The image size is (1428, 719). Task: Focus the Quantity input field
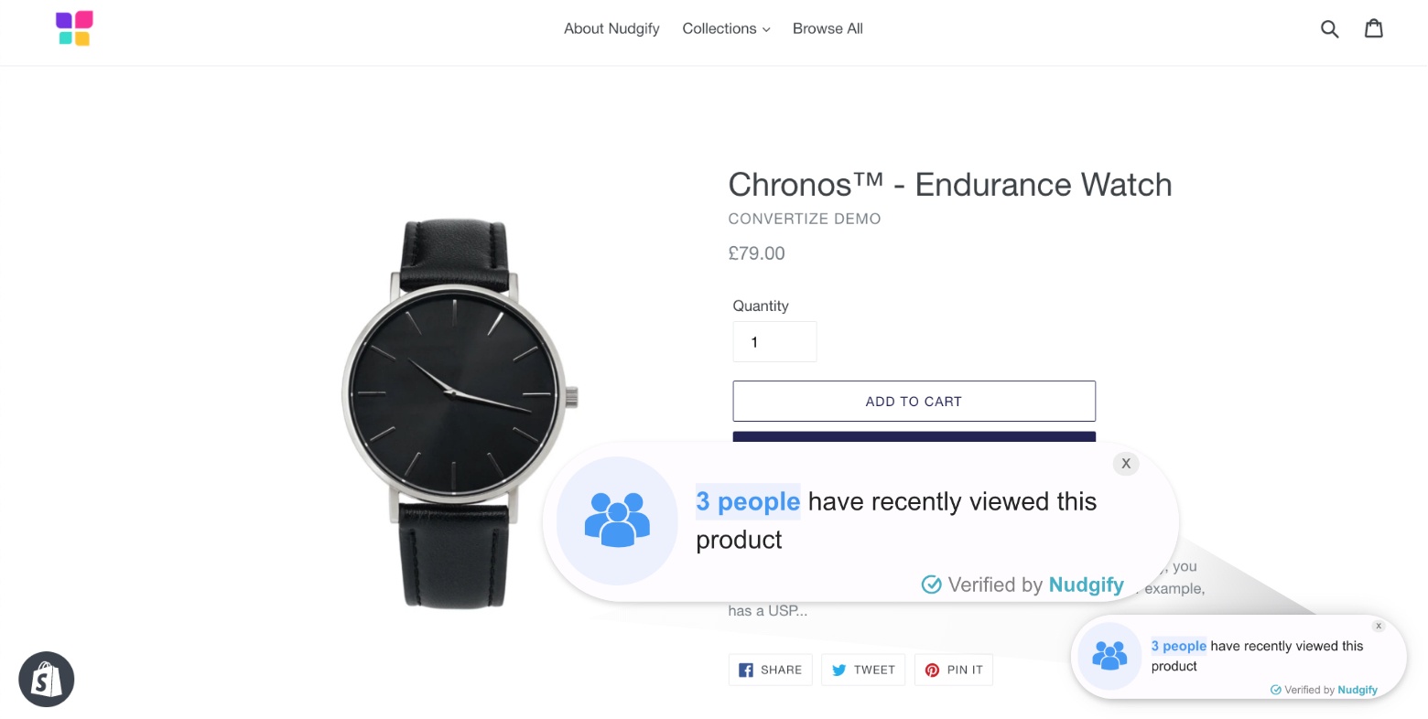click(774, 342)
